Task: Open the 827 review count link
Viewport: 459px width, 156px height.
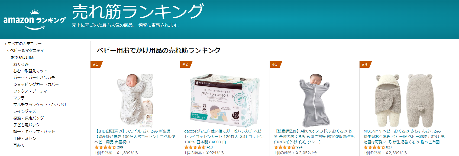Action: click(389, 147)
